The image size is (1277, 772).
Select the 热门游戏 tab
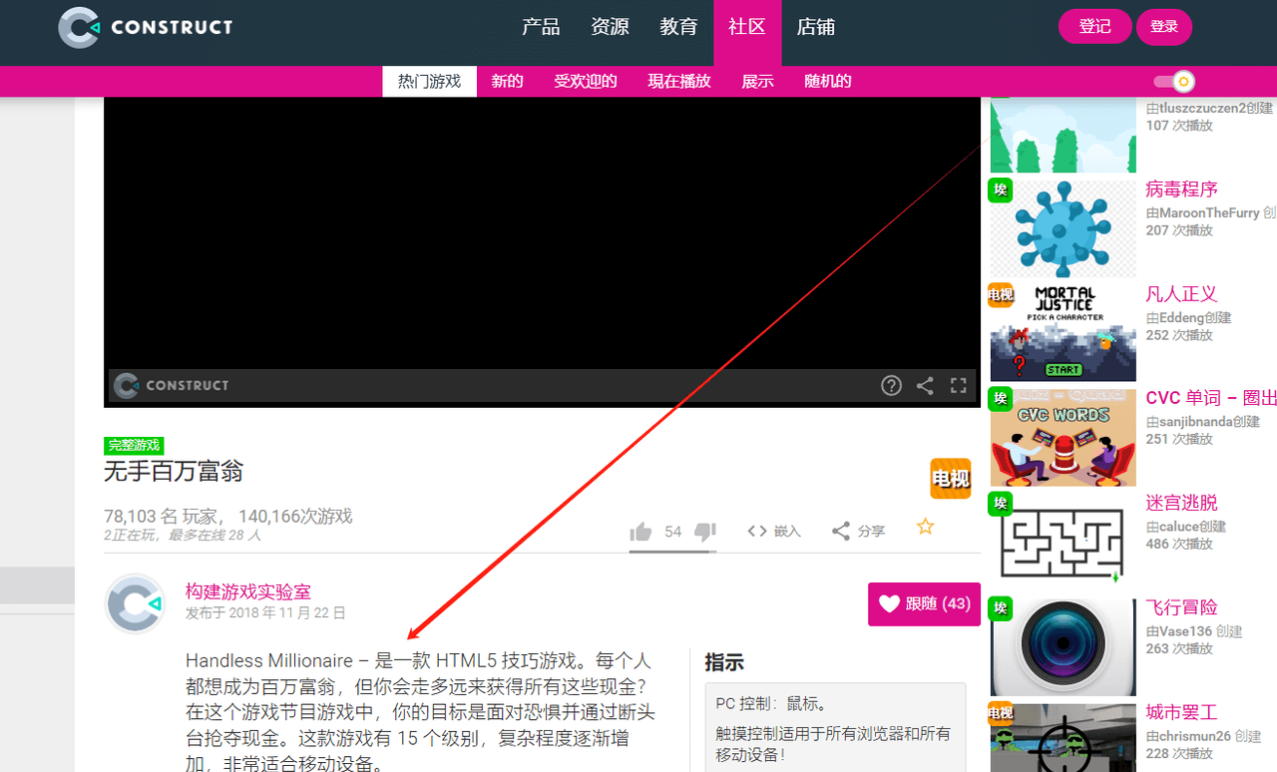(x=429, y=82)
